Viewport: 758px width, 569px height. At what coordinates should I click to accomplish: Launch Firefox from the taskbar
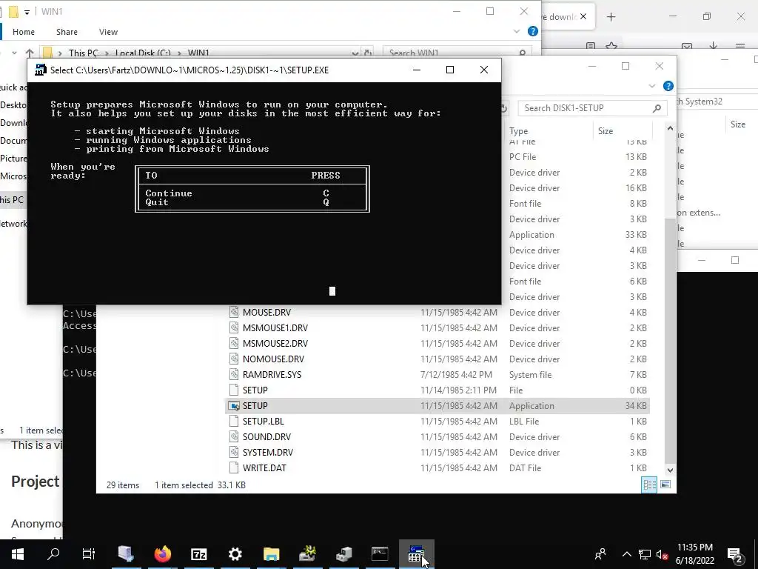(163, 554)
